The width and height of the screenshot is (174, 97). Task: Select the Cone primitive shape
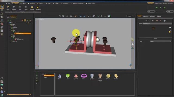[x=60, y=76]
